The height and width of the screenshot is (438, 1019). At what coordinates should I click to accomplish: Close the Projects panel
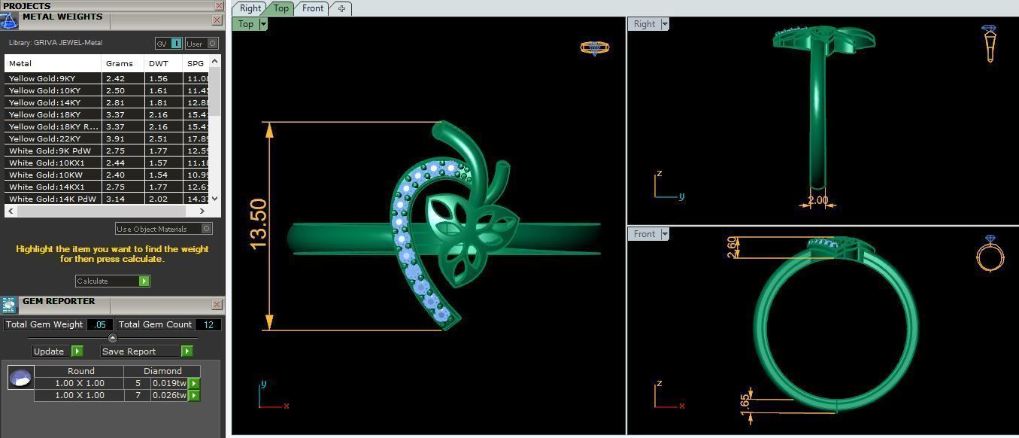219,5
